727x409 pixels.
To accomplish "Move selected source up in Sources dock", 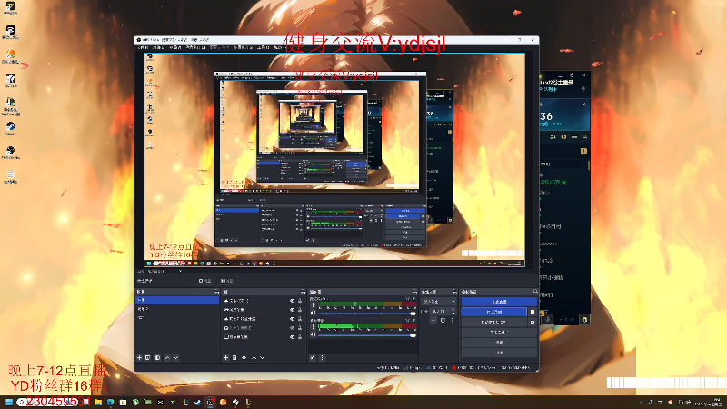I will point(254,357).
